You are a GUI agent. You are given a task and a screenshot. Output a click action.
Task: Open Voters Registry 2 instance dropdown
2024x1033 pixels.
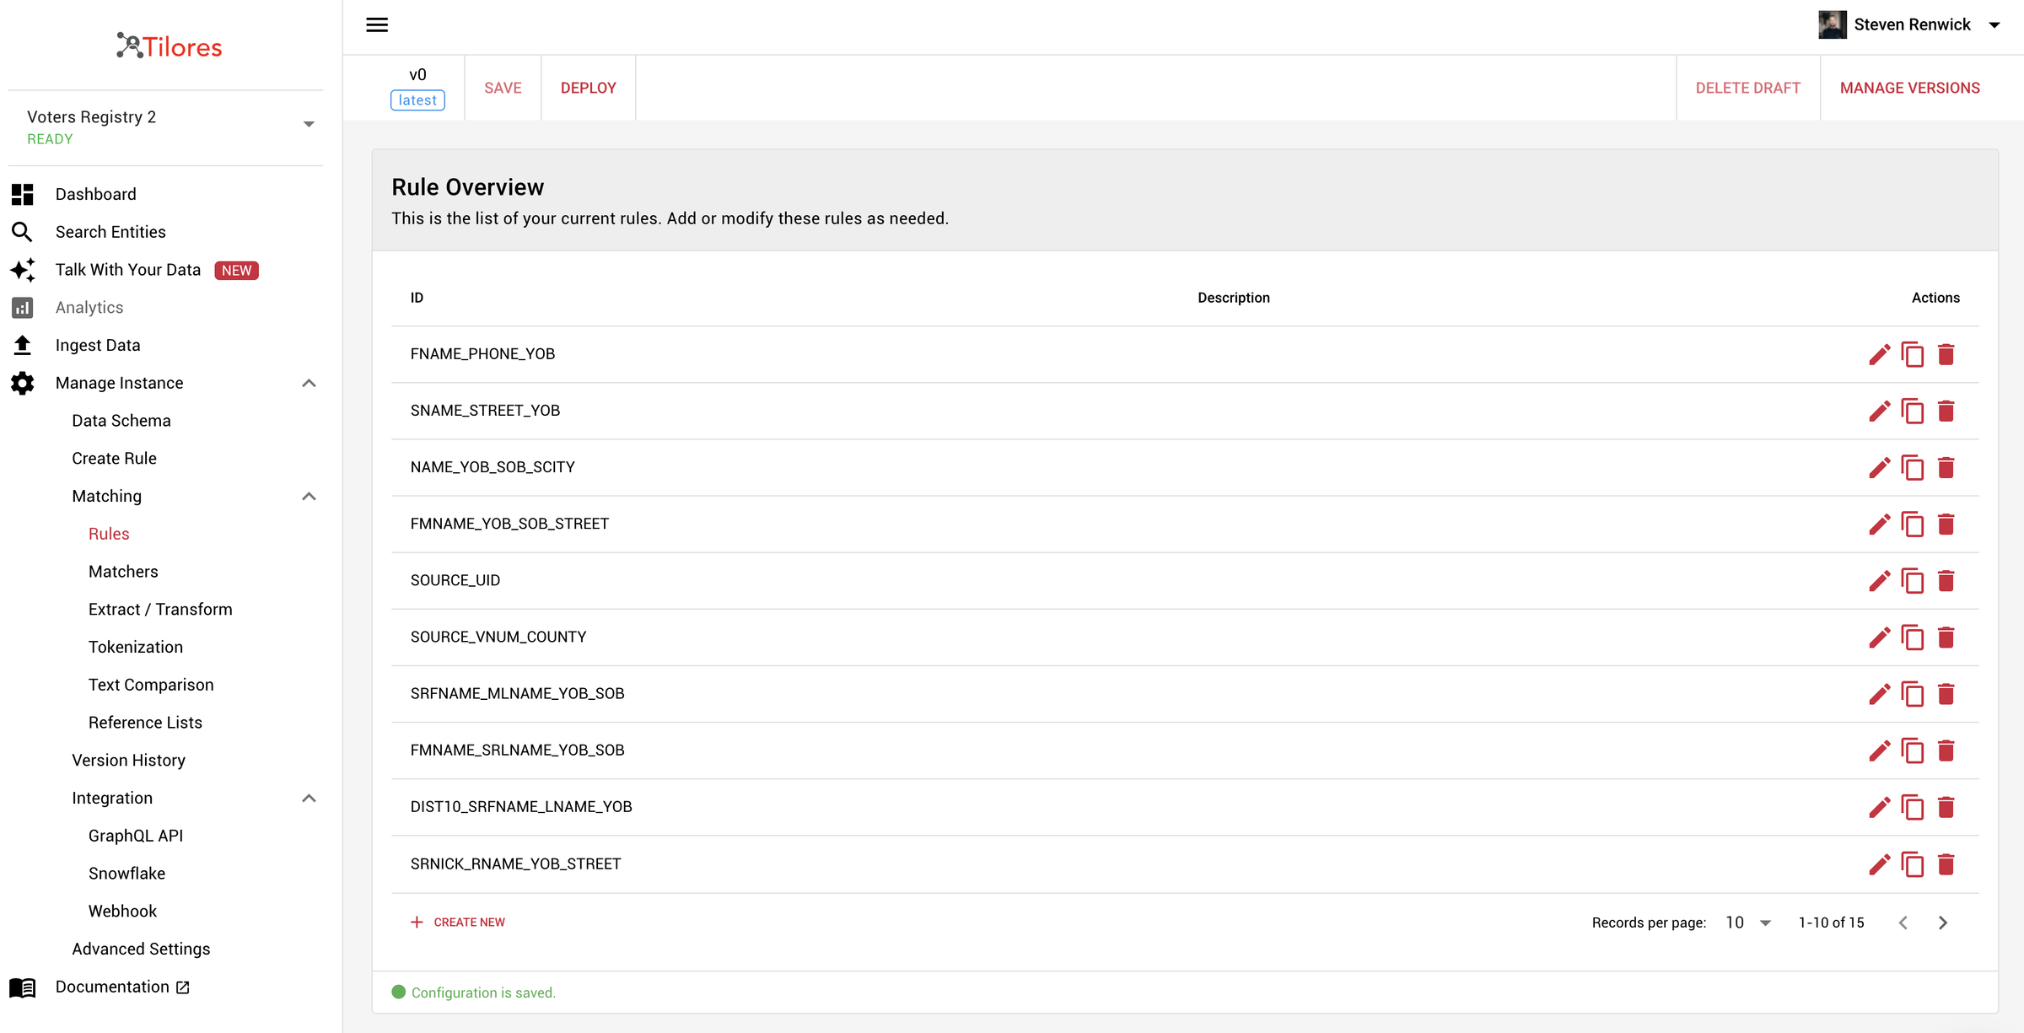(x=309, y=125)
